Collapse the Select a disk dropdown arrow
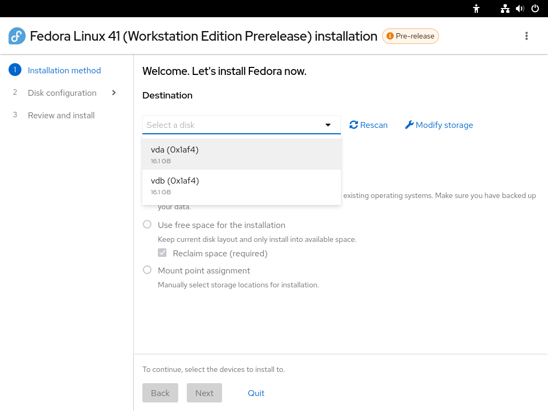 coord(328,125)
